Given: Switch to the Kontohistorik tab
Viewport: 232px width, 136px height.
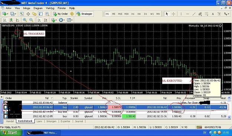Looking at the screenshot, I should (x=25, y=121).
